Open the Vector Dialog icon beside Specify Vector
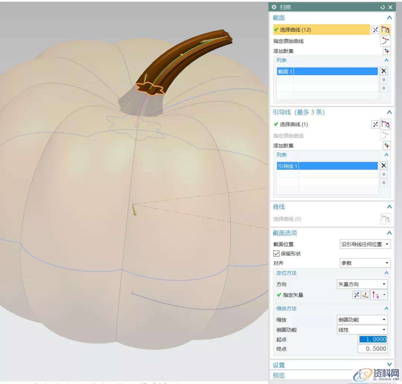This screenshot has width=402, height=384. click(366, 295)
